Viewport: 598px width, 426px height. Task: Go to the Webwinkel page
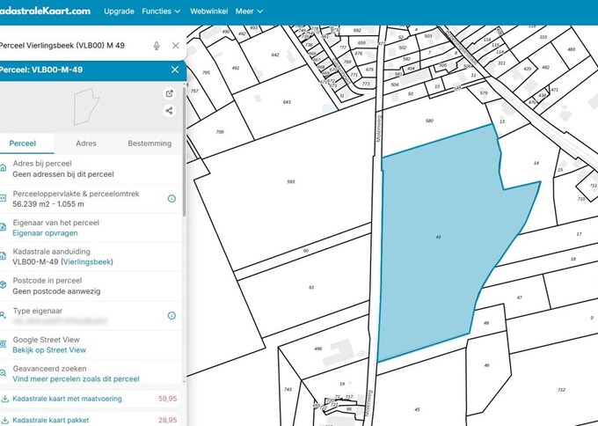pos(208,11)
